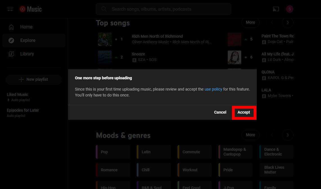Open the Commute mood card
This screenshot has width=321, height=189.
tap(194, 152)
